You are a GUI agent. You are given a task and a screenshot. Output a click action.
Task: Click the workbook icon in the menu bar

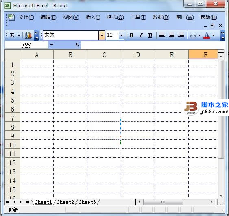[x=11, y=17]
